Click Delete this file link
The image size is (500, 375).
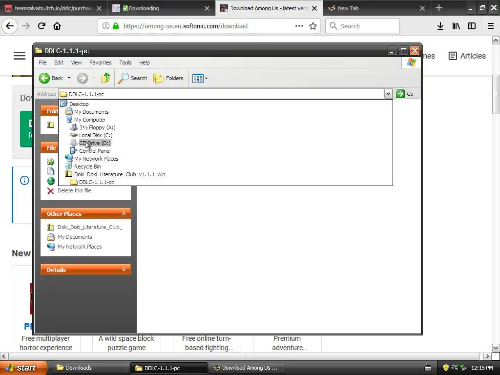click(74, 190)
